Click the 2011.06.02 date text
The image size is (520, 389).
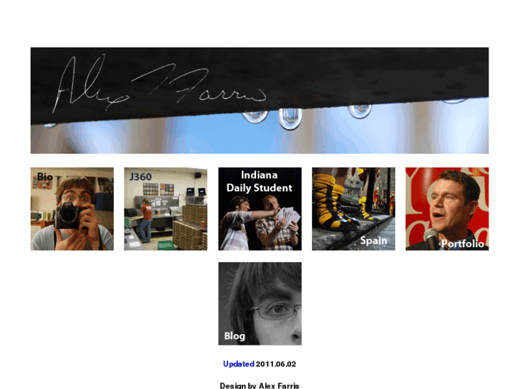pyautogui.click(x=276, y=364)
